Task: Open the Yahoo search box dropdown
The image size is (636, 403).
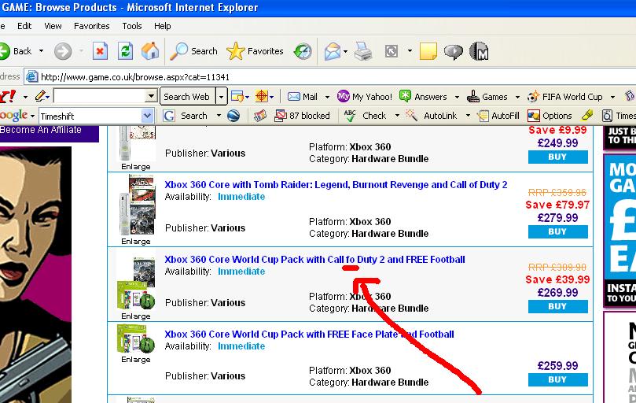Action: [151, 96]
